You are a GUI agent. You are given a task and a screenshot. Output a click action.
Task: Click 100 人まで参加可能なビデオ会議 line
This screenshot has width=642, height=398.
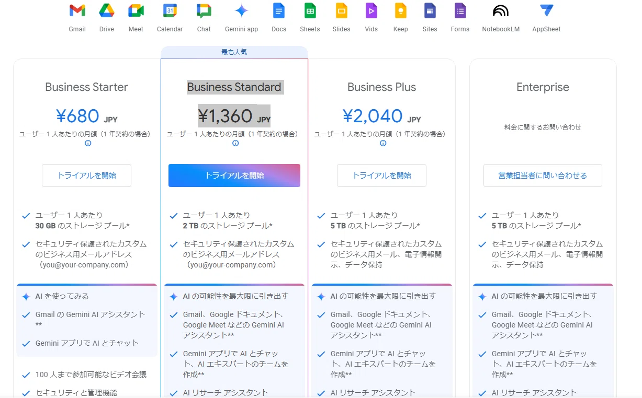[x=91, y=374]
